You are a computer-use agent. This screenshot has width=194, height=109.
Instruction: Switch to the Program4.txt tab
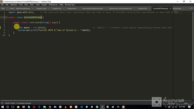72,8
